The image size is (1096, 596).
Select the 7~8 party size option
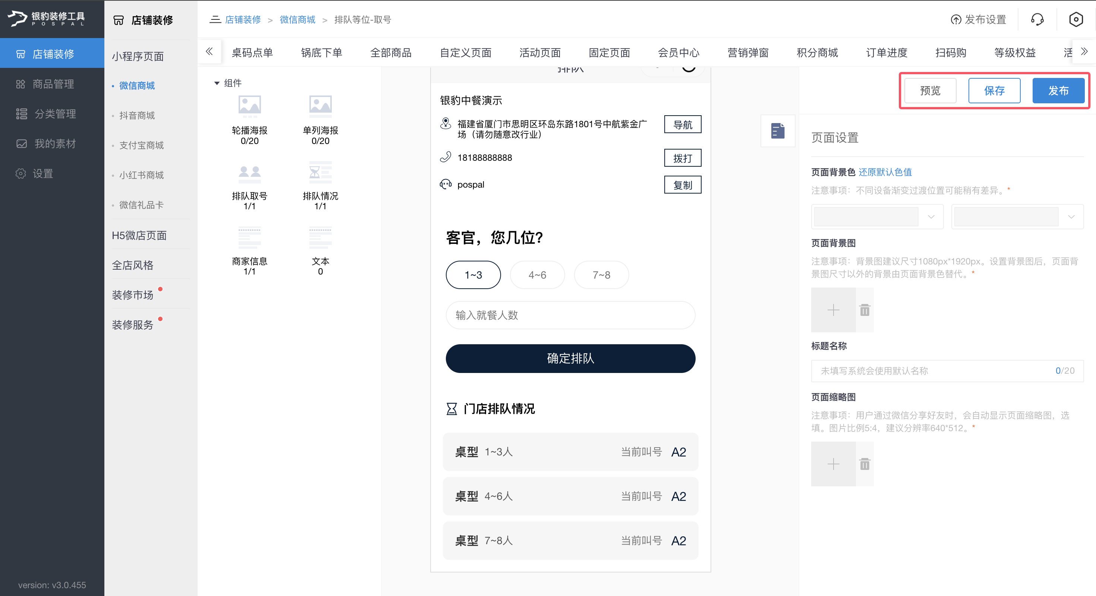point(601,275)
